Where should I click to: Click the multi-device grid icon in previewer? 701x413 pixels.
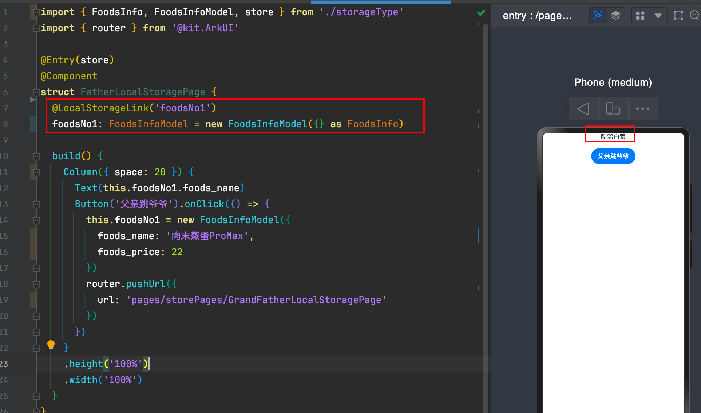(640, 16)
